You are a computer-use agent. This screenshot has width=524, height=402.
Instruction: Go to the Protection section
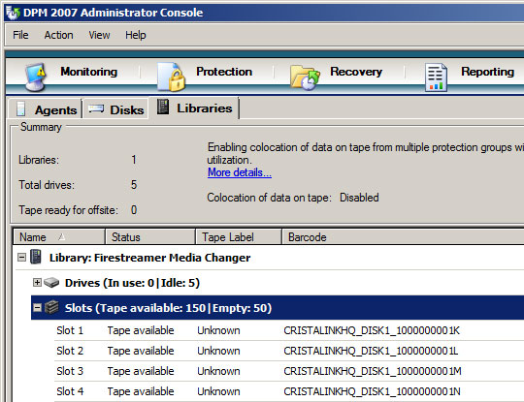pos(224,72)
